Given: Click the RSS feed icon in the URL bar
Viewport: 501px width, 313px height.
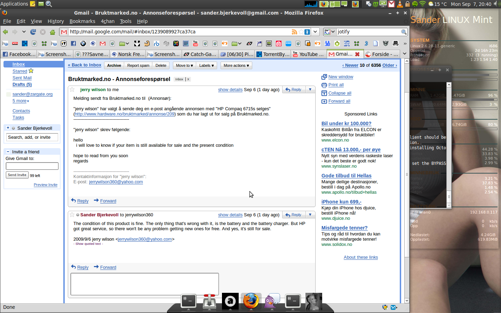Looking at the screenshot, I should tap(294, 32).
